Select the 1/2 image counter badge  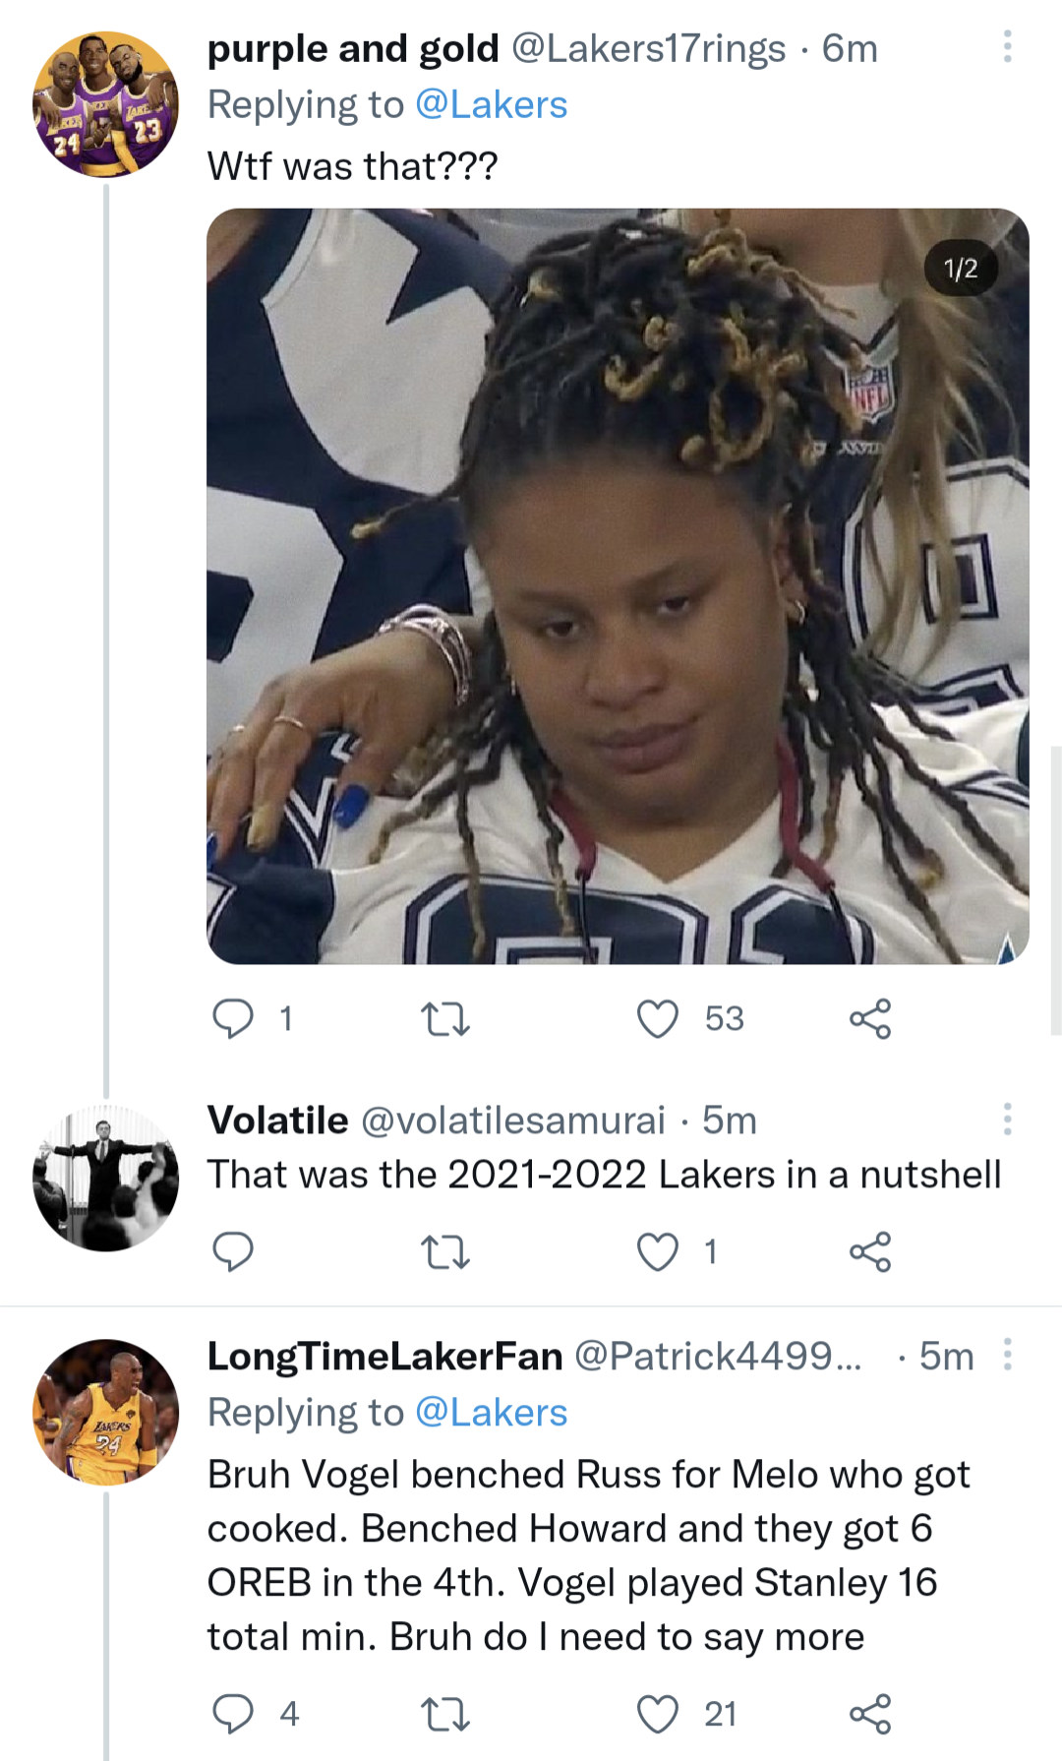coord(959,268)
